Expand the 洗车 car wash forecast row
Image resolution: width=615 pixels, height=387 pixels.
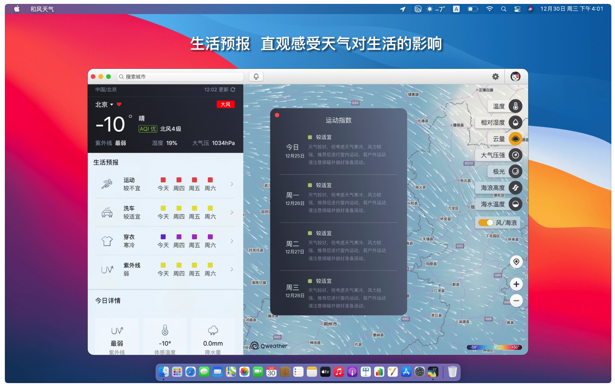232,213
